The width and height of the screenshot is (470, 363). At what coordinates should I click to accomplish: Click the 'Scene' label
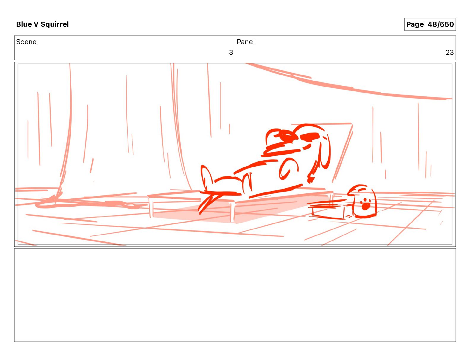[x=26, y=42]
